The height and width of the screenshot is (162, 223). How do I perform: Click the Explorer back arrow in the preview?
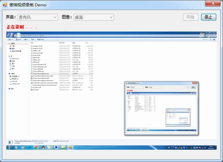click(8, 36)
